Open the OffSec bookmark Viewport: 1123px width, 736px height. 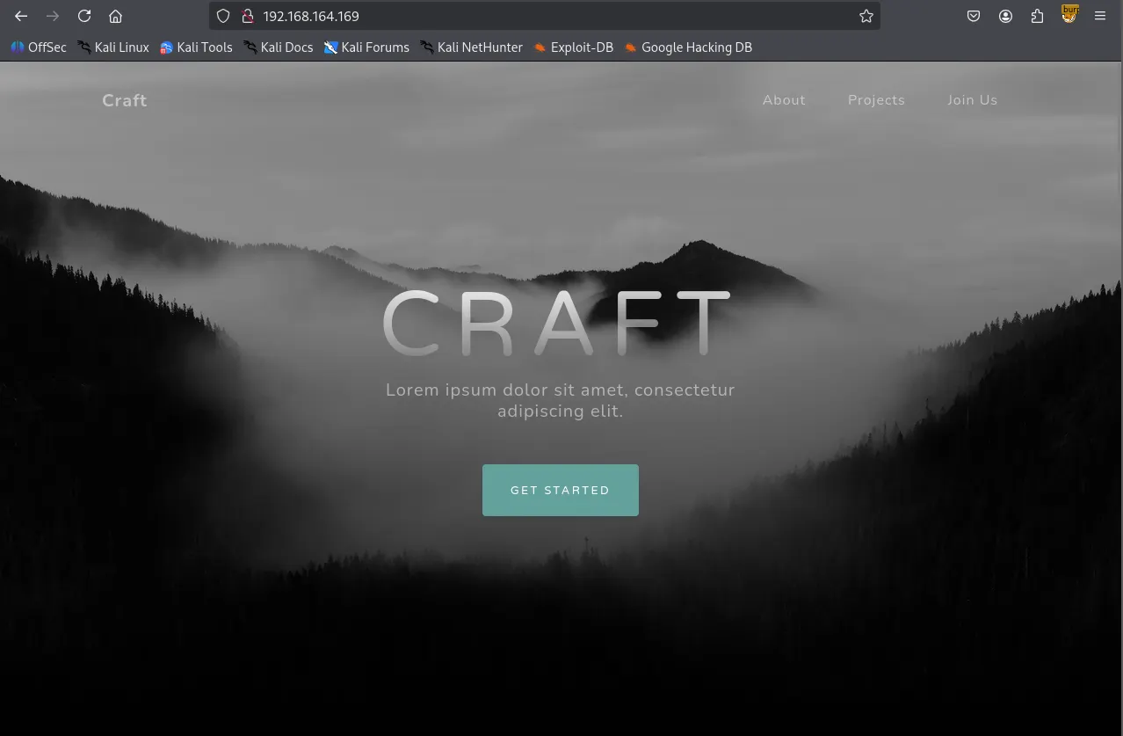(x=39, y=47)
